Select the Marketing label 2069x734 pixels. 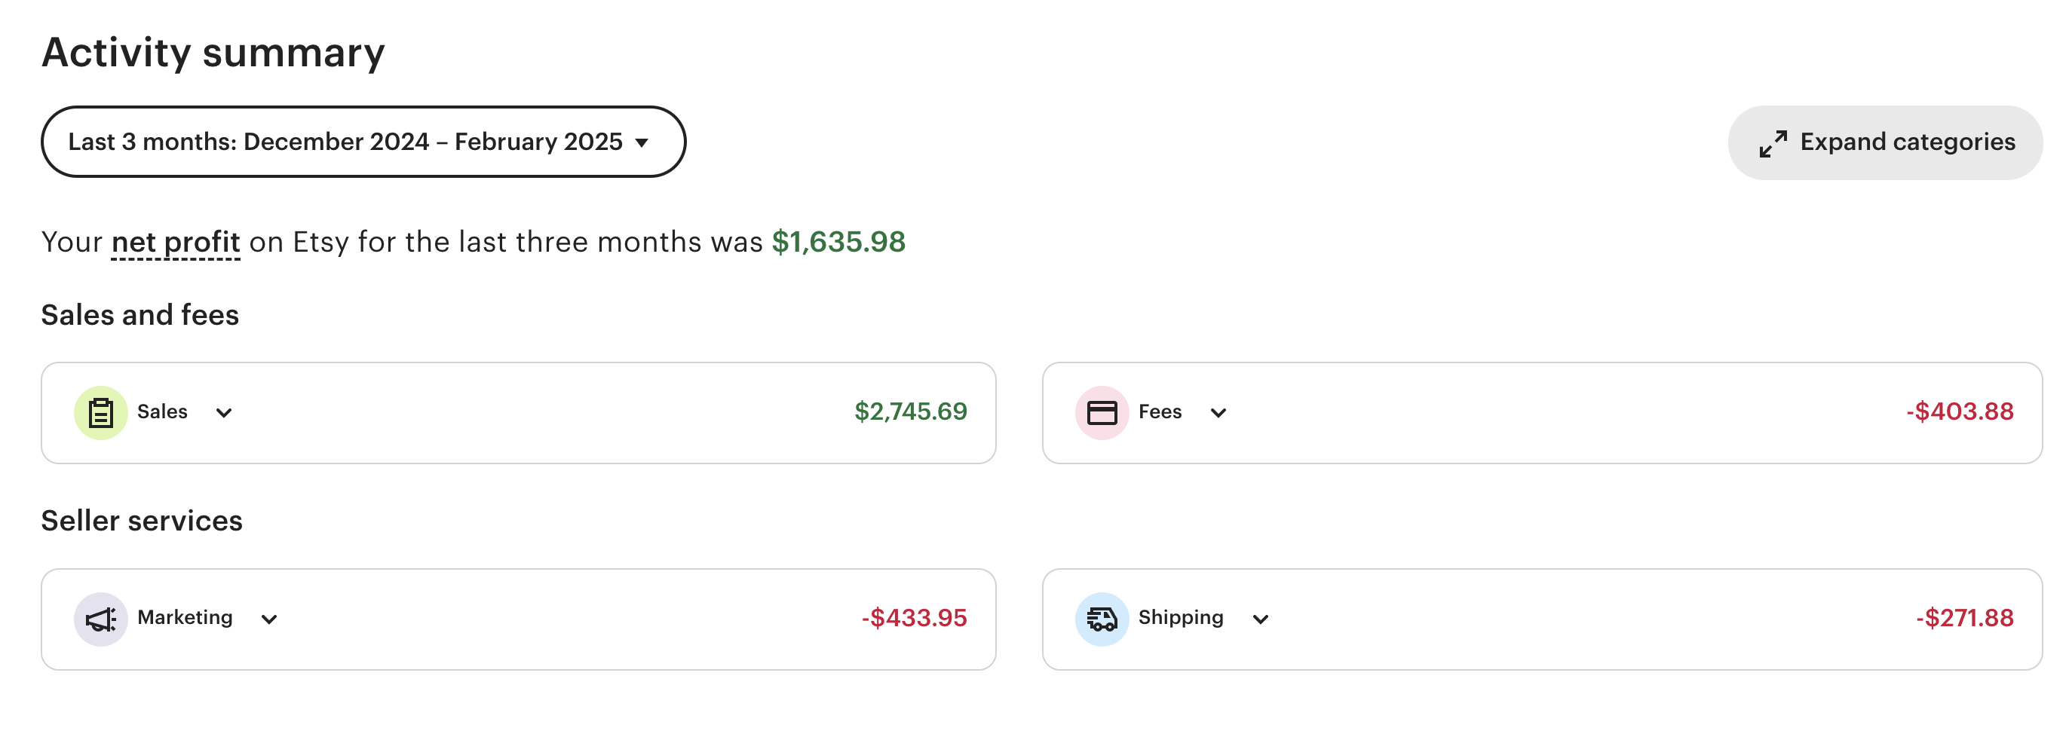coord(185,617)
